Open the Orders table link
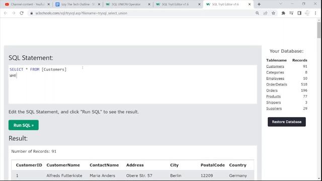Image resolution: width=322 pixels, height=181 pixels. [272, 90]
